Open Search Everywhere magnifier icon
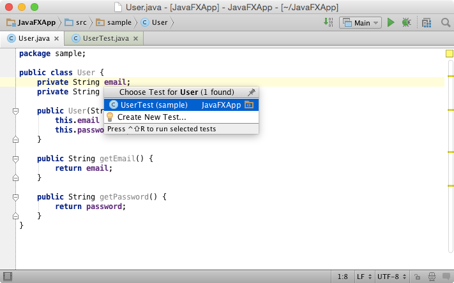The width and height of the screenshot is (454, 283). click(x=446, y=22)
